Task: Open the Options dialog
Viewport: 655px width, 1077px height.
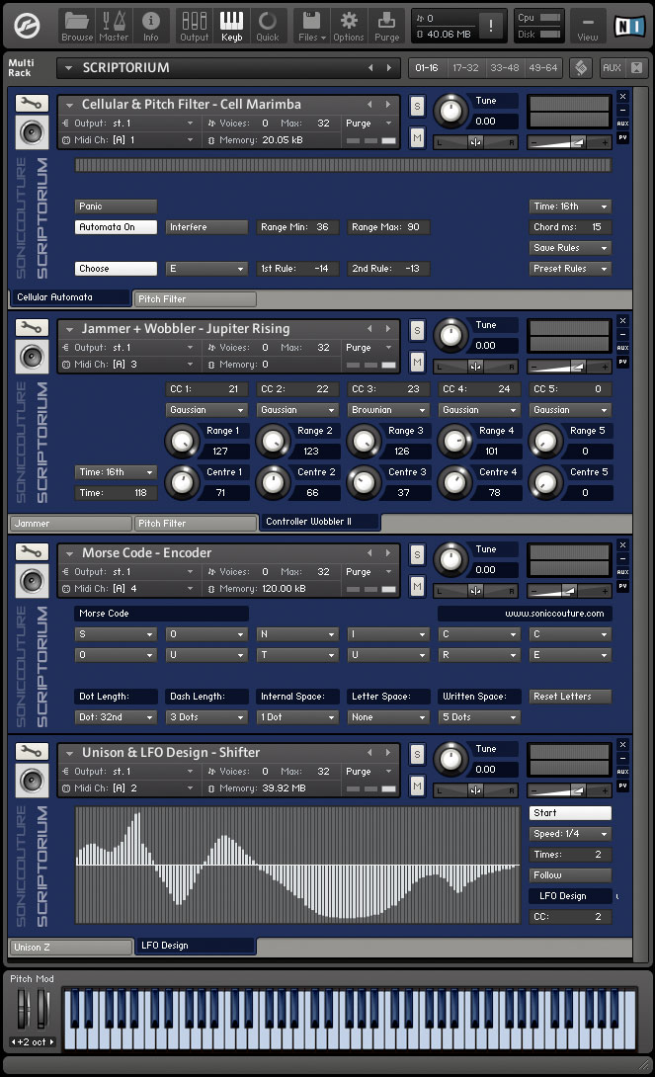Action: click(349, 26)
